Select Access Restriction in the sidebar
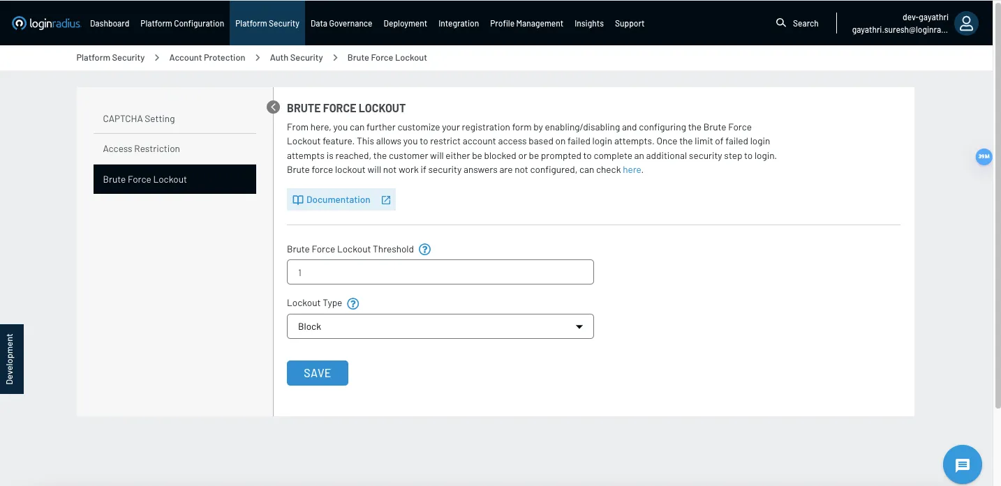 click(142, 149)
